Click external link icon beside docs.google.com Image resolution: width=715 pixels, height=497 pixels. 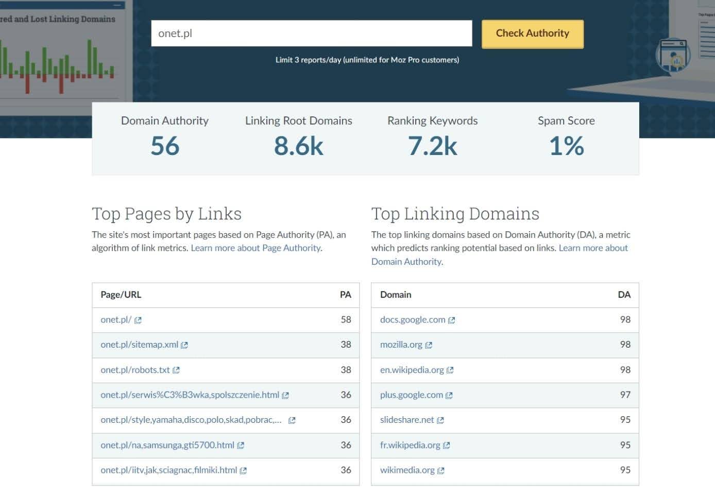coord(452,320)
